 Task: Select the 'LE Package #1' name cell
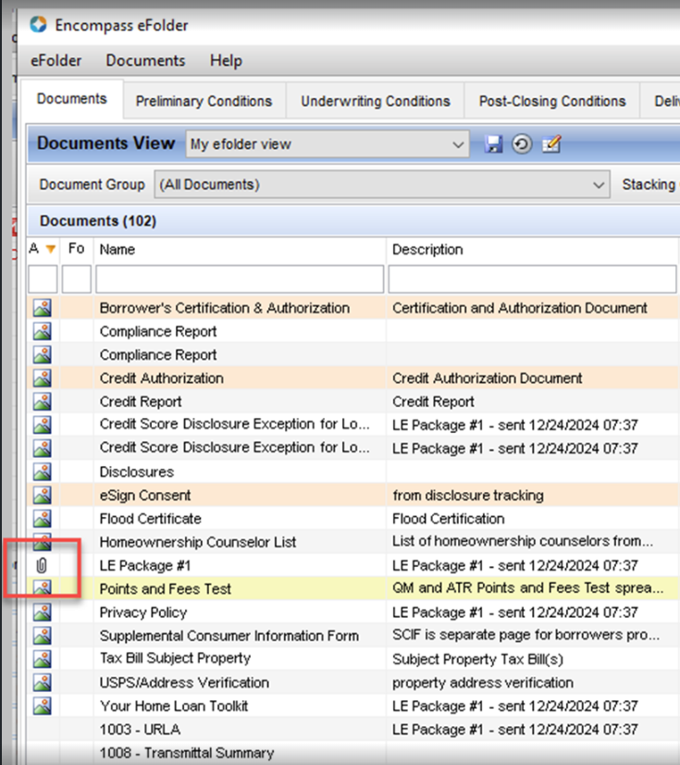coord(145,565)
